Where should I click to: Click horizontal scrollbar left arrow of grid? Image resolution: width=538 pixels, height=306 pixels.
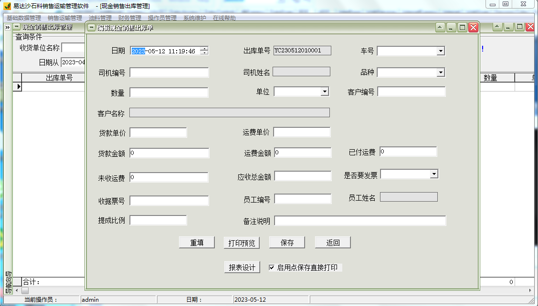[x=16, y=290]
